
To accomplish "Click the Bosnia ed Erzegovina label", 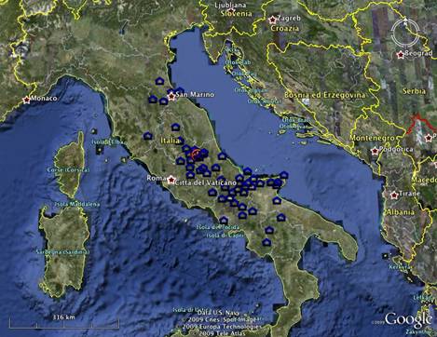I will point(325,95).
